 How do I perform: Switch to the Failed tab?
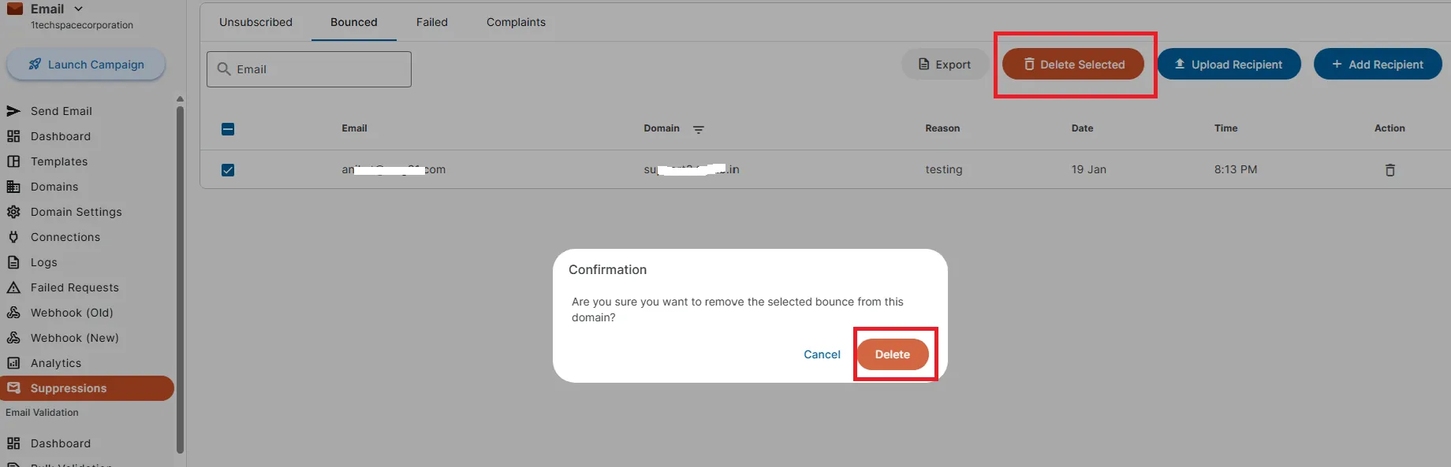[x=432, y=22]
